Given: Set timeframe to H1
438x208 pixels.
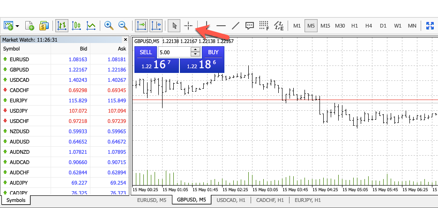Looking at the screenshot, I should 355,26.
